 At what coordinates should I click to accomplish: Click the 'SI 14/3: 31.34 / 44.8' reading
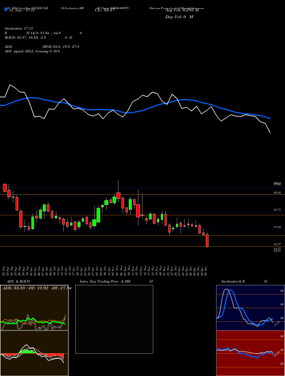43,33
